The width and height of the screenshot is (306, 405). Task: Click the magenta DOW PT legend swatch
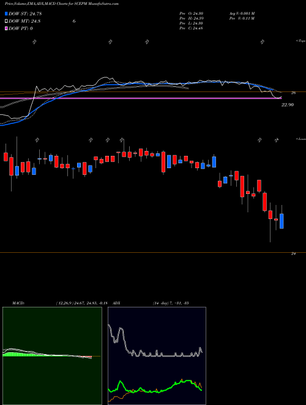[6, 28]
